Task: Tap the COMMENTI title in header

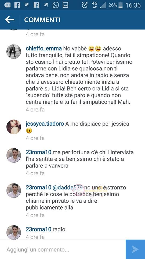Action: point(42,20)
